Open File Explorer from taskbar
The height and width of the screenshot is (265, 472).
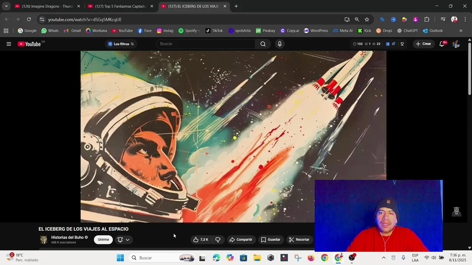[257, 258]
